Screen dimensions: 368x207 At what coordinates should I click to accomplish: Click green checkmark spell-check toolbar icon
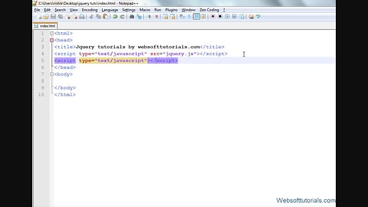(x=258, y=17)
